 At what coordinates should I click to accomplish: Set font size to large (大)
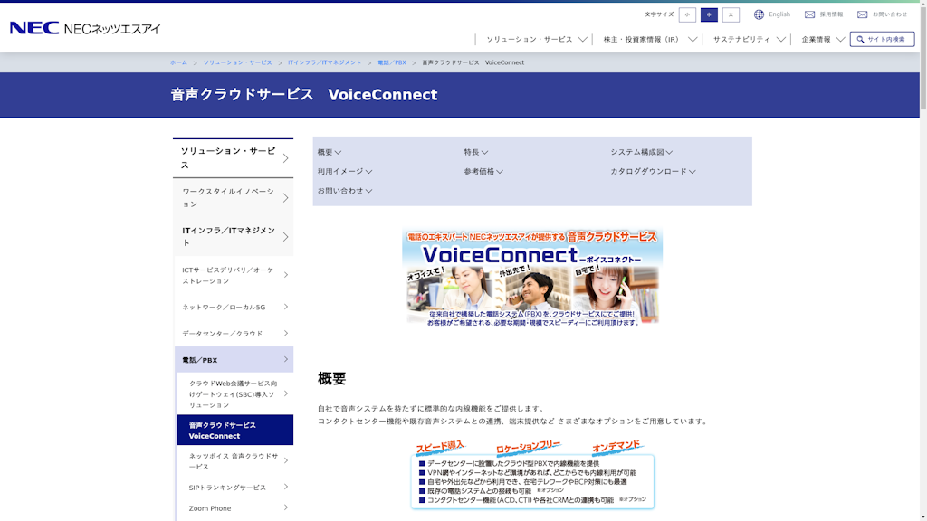(x=731, y=14)
